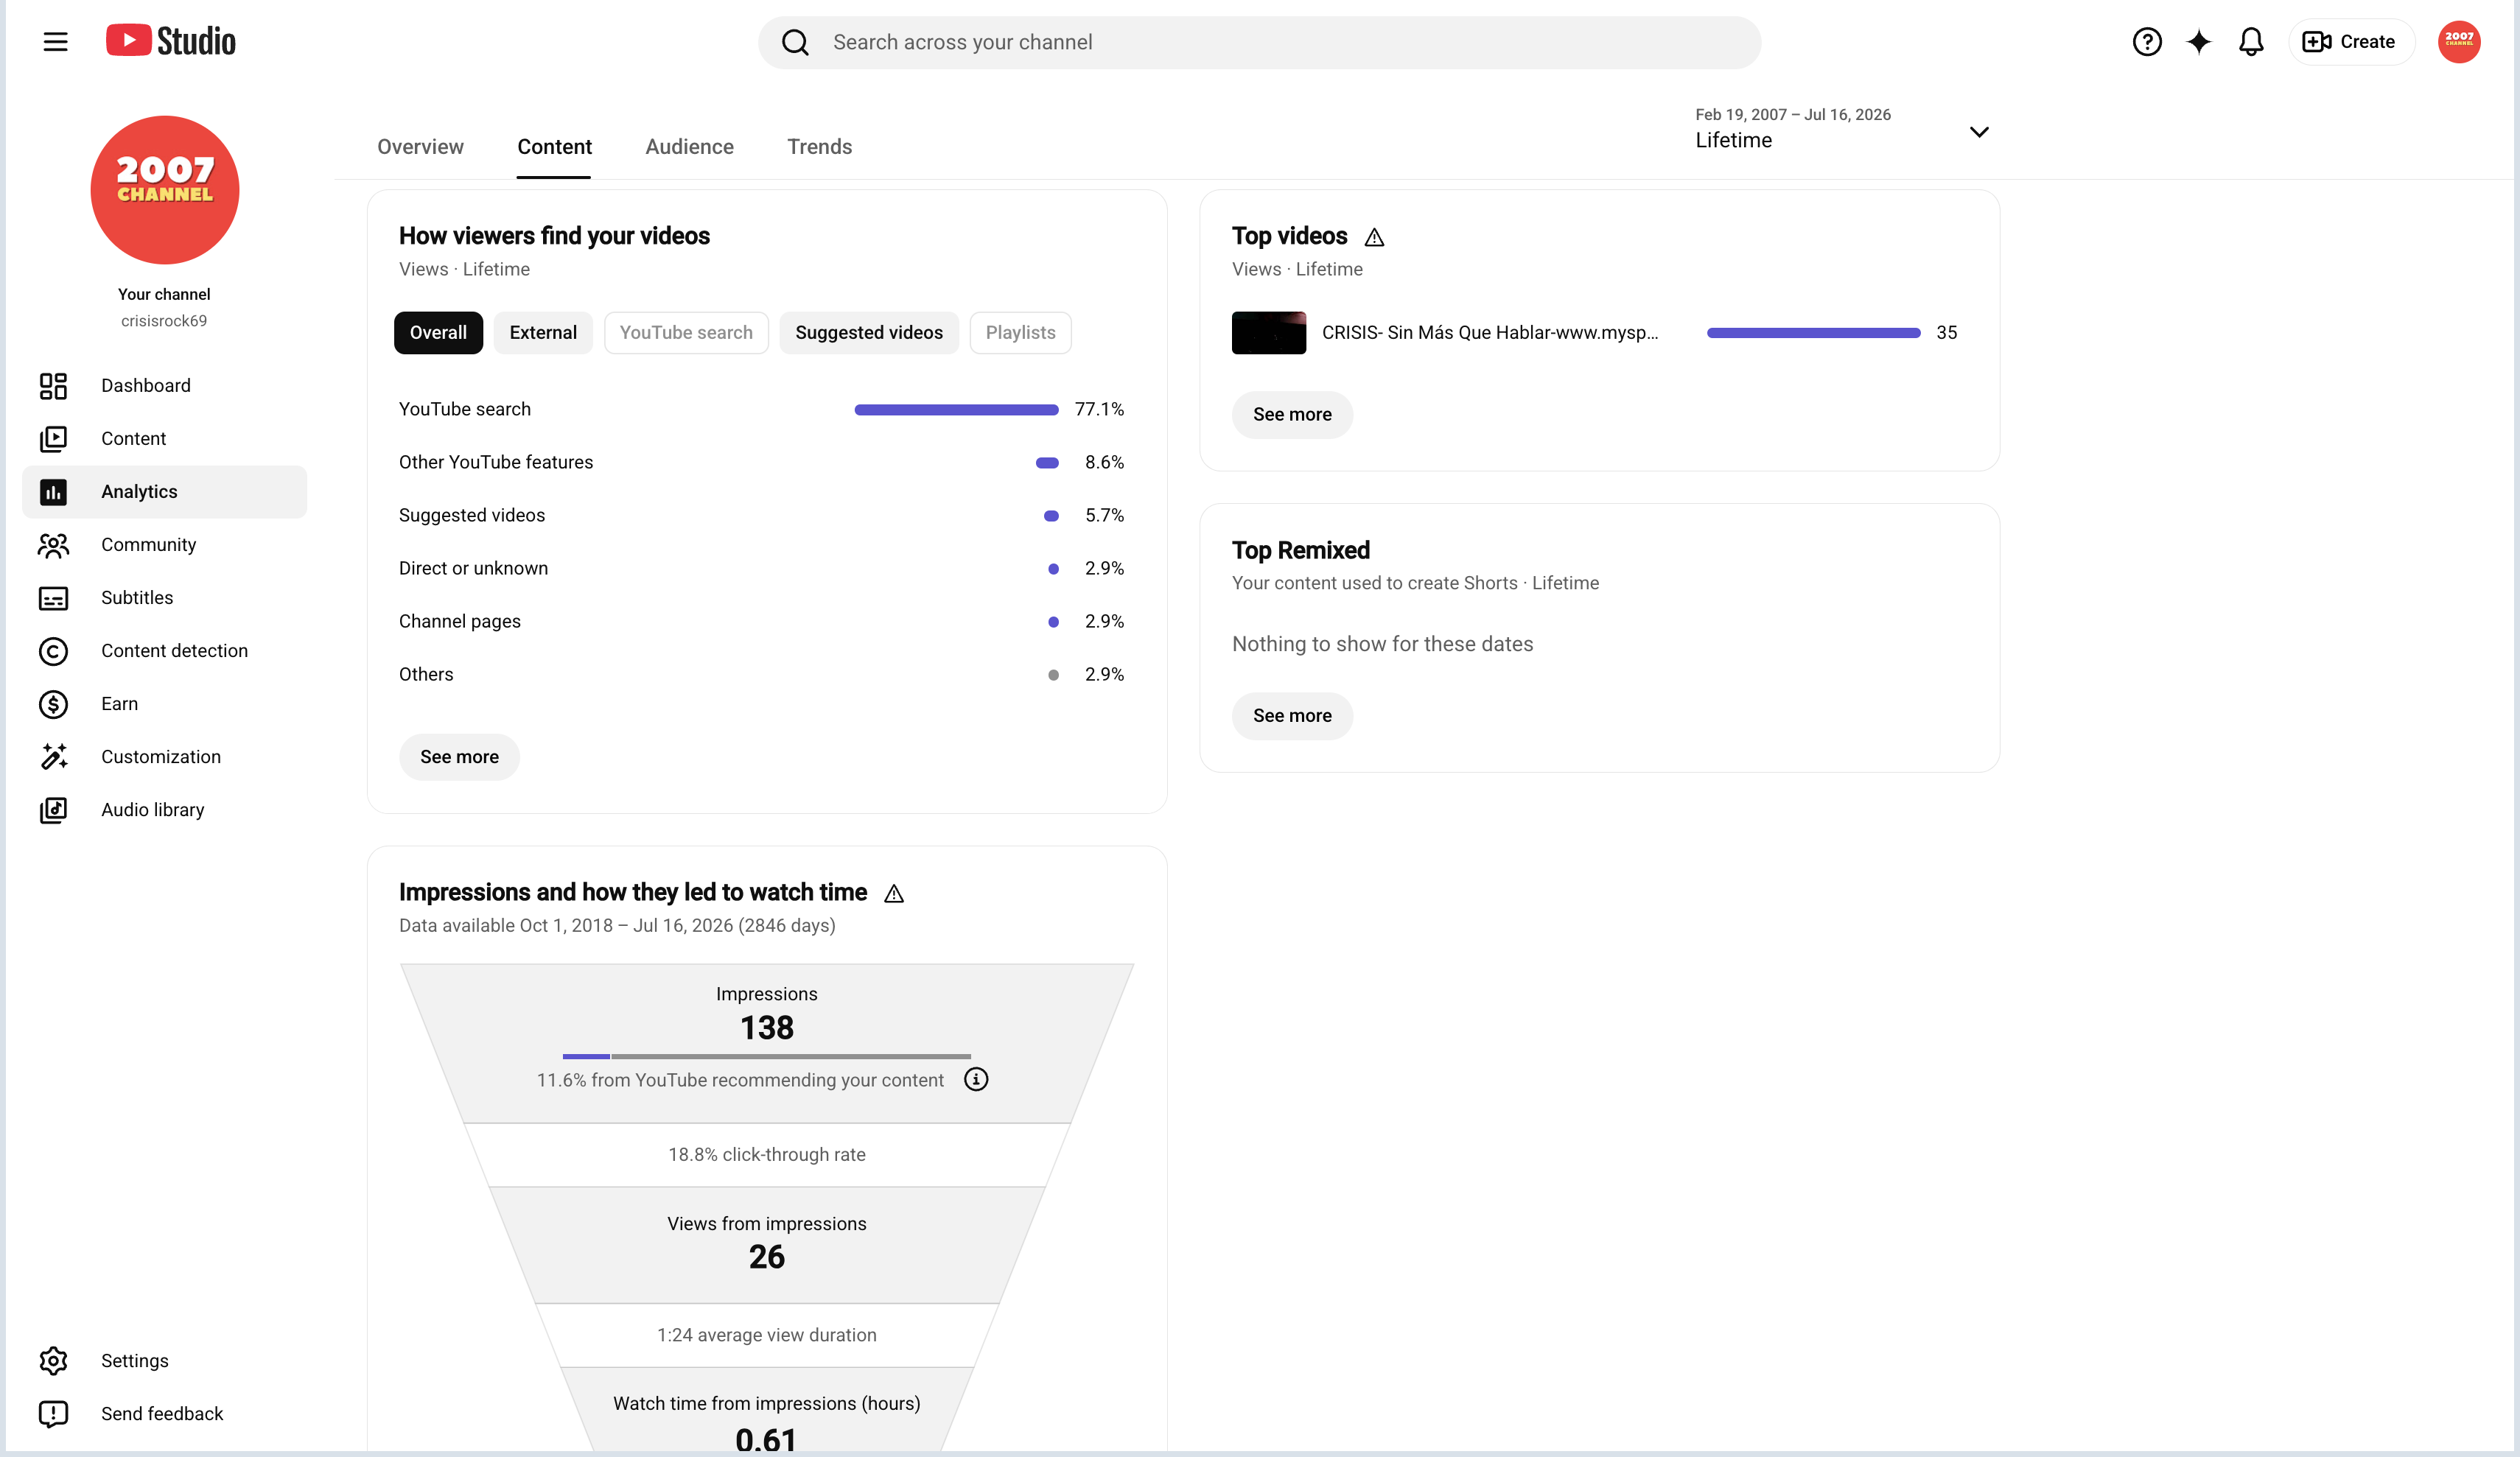
Task: Switch to the Trends tab
Action: click(819, 147)
